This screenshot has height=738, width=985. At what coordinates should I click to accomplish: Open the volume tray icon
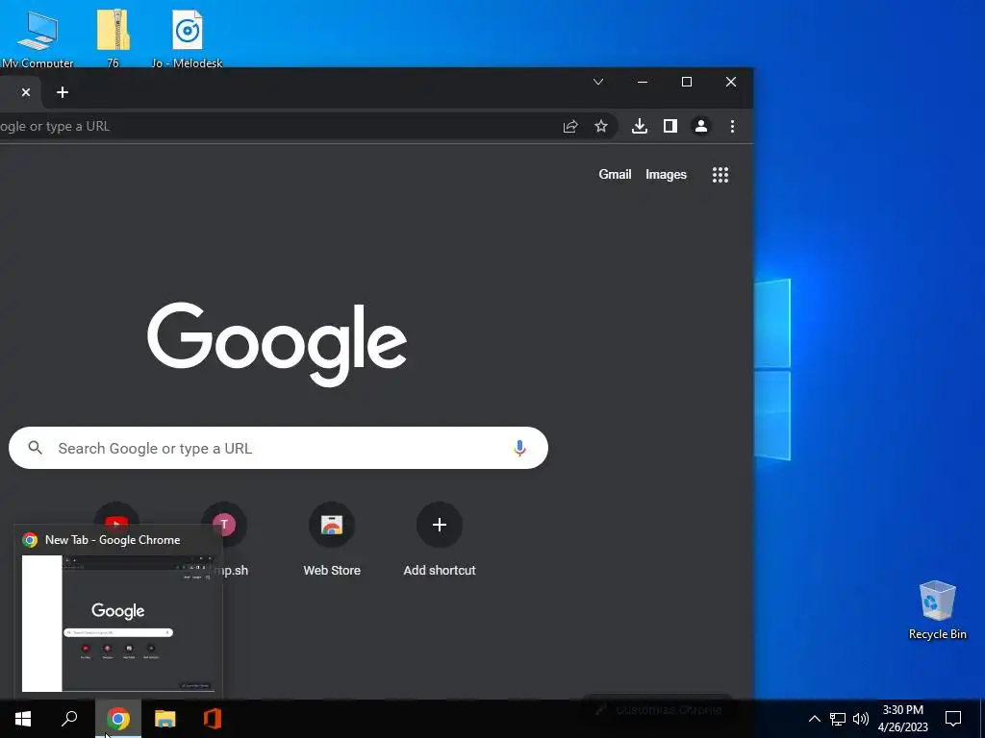click(861, 719)
